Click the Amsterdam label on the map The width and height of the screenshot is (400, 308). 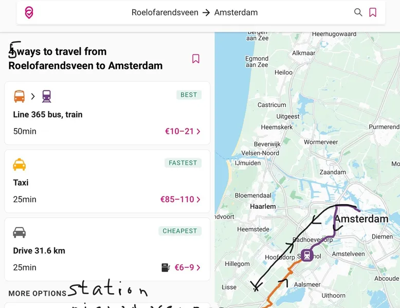click(x=361, y=219)
